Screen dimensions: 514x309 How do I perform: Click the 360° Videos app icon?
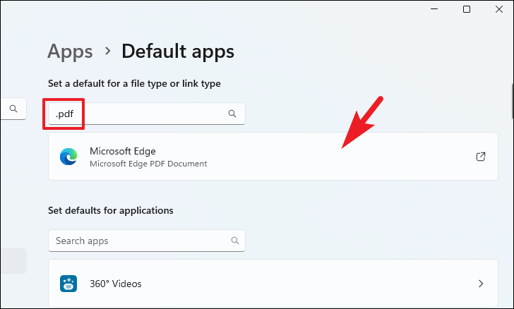[x=68, y=284]
